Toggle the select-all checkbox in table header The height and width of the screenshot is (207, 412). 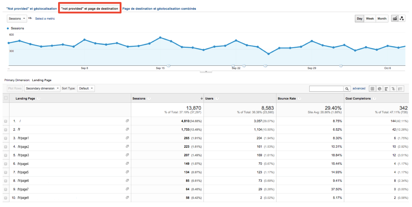tap(6, 98)
